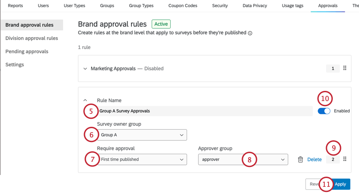This screenshot has height=194, width=359.
Task: Open Pending approvals in sidebar
Action: 27,52
